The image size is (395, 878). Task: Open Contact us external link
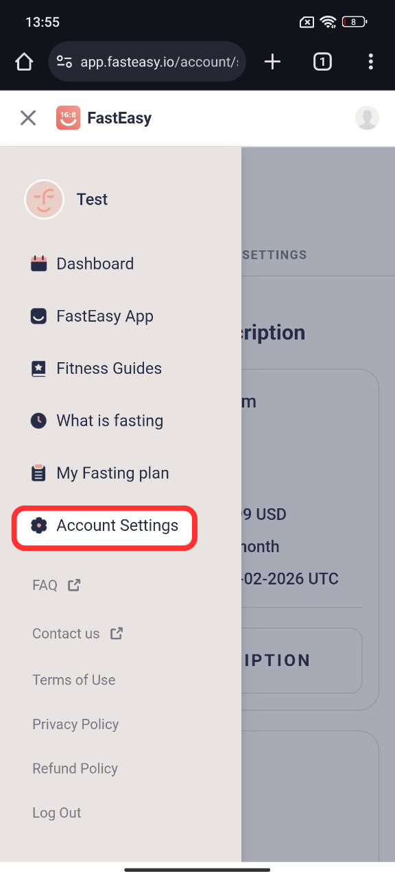tap(77, 634)
